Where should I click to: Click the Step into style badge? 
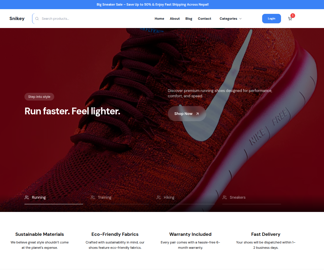(39, 97)
